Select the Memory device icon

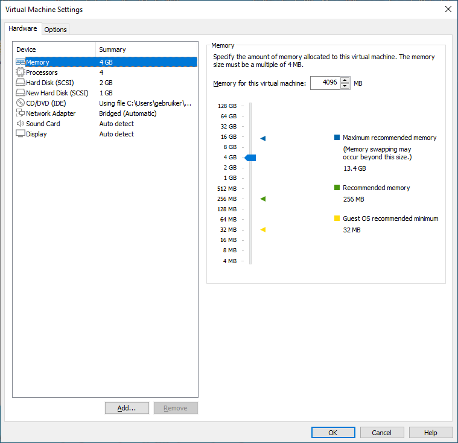point(20,62)
